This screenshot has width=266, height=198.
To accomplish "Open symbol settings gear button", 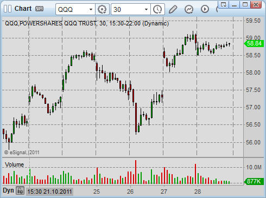I will click(x=102, y=9).
